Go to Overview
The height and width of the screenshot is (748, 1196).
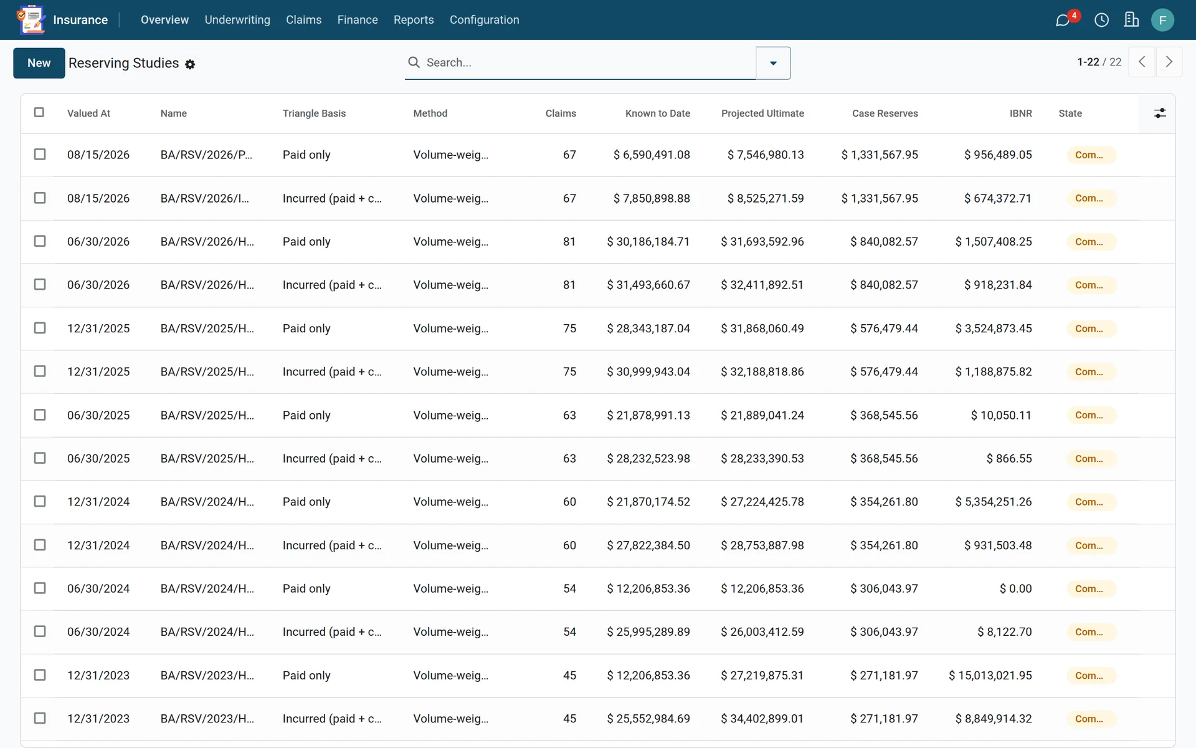tap(164, 20)
